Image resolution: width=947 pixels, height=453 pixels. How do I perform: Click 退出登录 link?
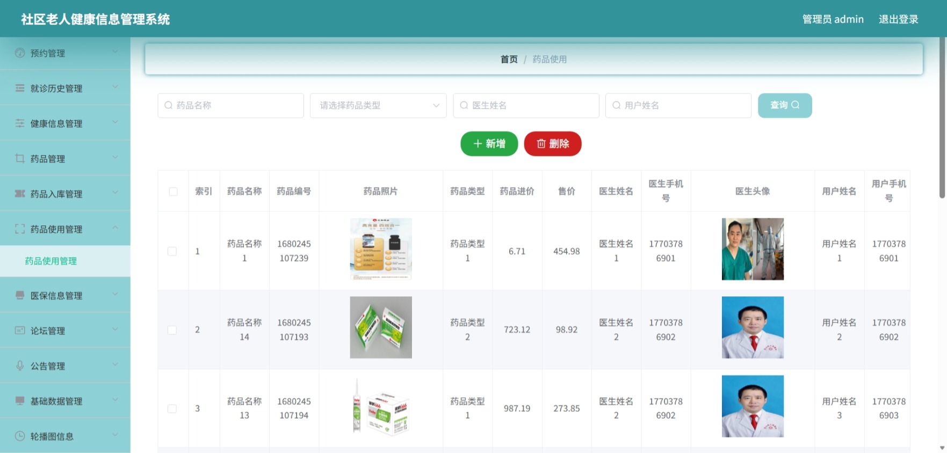[x=898, y=19]
